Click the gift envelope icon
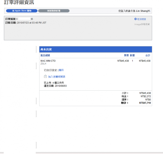This screenshot has height=154, width=163. (x=45, y=76)
